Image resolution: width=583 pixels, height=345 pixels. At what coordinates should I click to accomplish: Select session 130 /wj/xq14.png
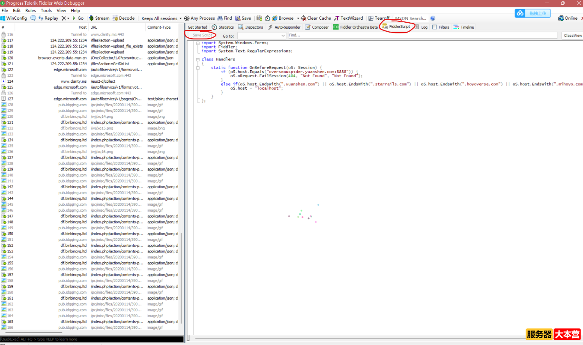pyautogui.click(x=90, y=116)
